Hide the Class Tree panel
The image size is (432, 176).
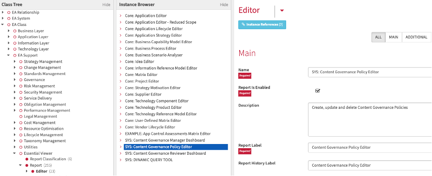point(106,5)
